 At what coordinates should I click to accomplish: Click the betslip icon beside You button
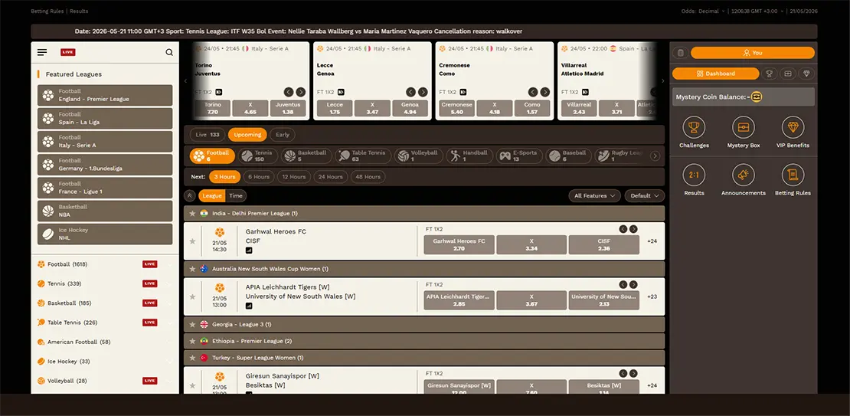click(x=681, y=53)
